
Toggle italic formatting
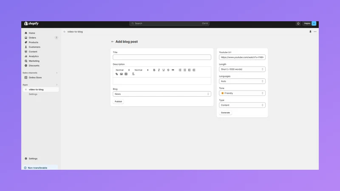159,70
